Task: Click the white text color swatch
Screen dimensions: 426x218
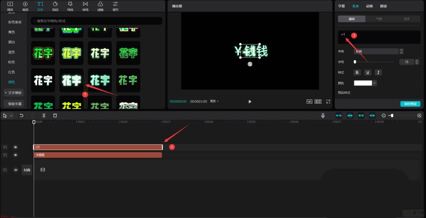Action: 363,83
